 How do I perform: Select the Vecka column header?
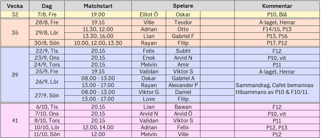click(x=15, y=6)
